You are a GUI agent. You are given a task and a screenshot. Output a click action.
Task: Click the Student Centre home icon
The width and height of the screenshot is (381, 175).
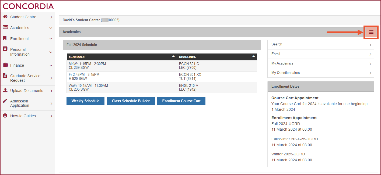click(5, 17)
